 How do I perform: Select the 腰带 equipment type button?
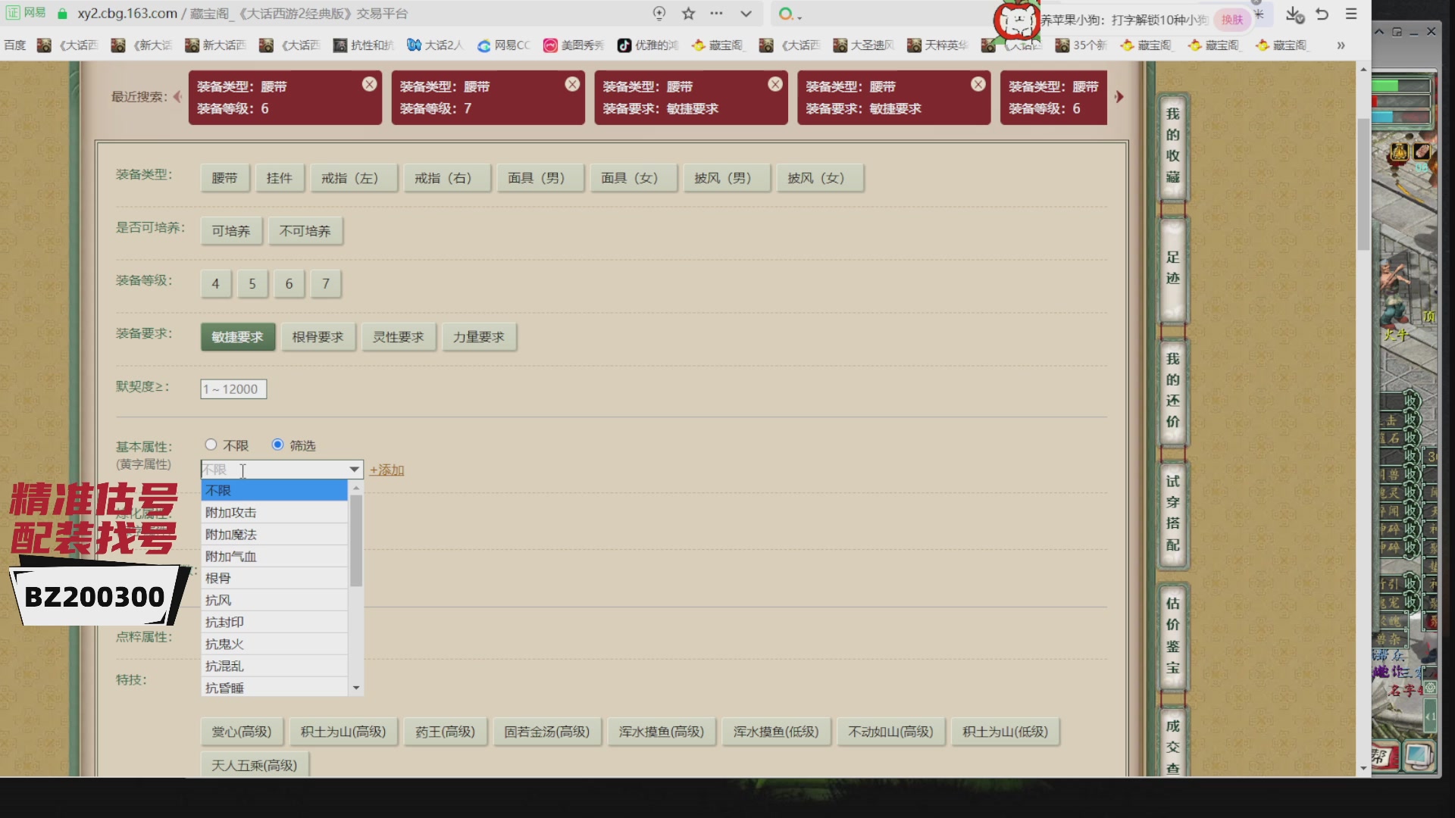(x=224, y=178)
